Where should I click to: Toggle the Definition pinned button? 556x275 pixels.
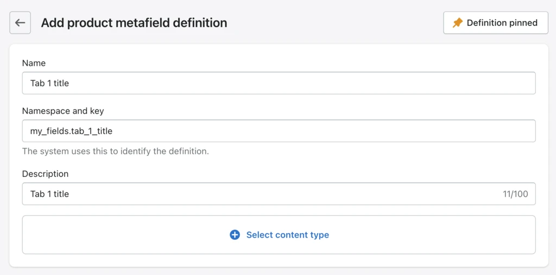(x=495, y=23)
